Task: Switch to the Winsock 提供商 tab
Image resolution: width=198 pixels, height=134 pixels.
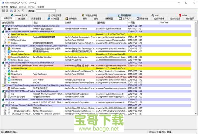Action: click(19, 16)
